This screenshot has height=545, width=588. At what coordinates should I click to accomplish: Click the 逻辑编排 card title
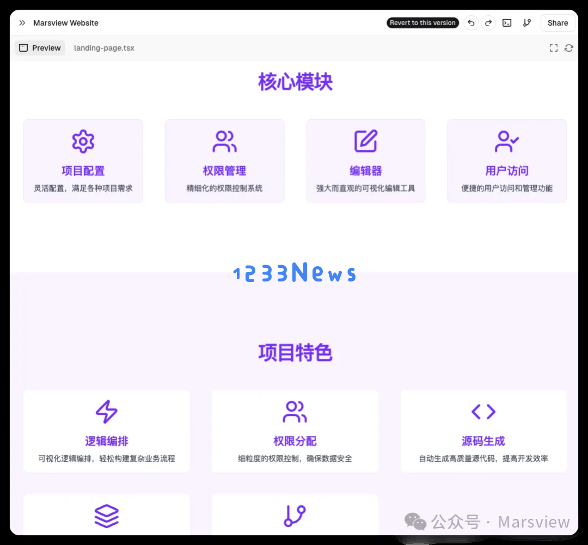point(107,441)
